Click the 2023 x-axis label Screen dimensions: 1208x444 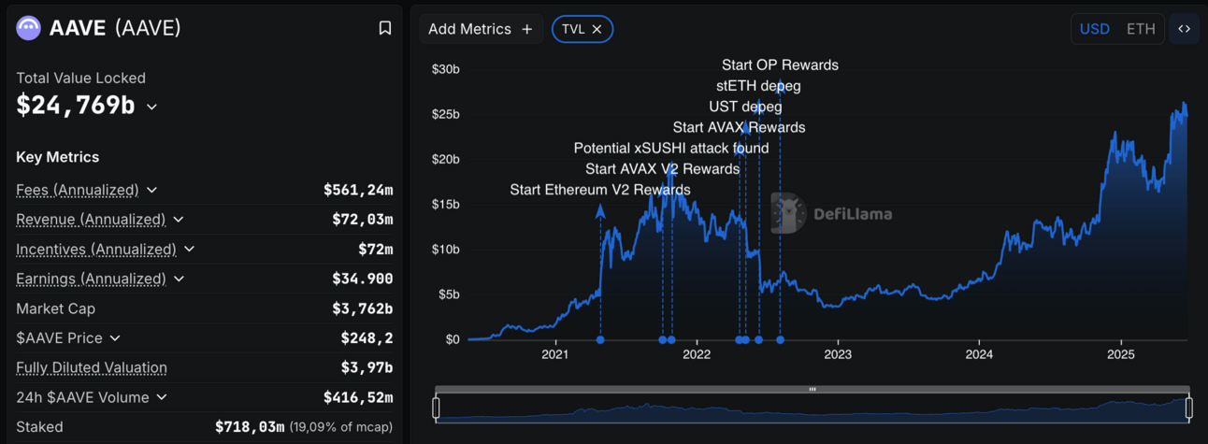(838, 355)
